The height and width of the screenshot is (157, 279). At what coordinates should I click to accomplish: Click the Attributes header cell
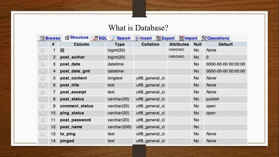[179, 44]
